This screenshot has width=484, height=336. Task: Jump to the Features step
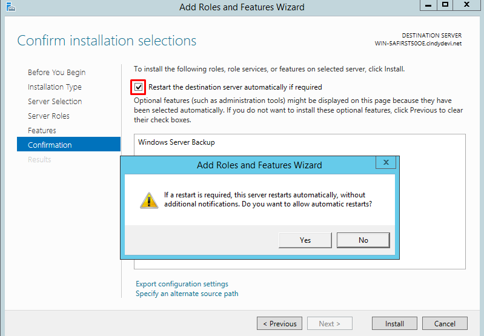[42, 131]
